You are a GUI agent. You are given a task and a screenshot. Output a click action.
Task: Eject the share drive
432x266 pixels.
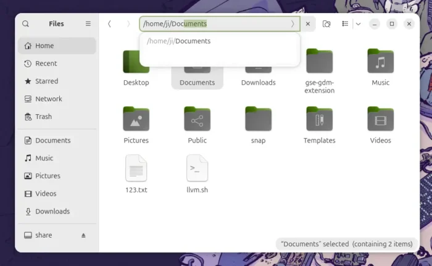pos(84,236)
